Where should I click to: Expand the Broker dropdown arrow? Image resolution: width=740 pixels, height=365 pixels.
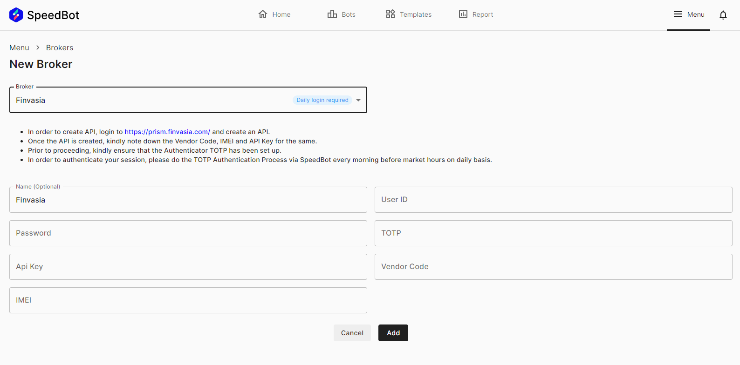pos(358,100)
